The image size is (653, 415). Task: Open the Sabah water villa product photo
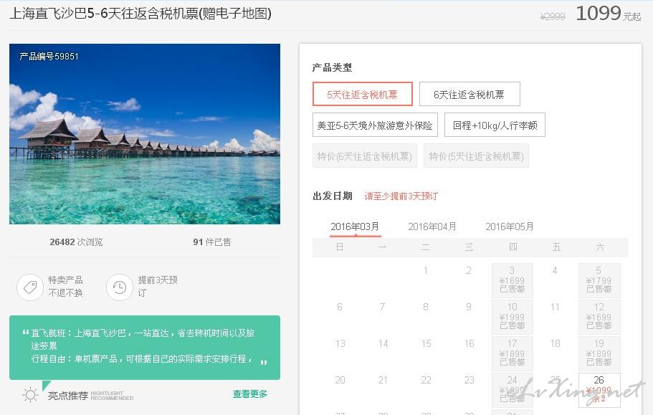(x=145, y=133)
